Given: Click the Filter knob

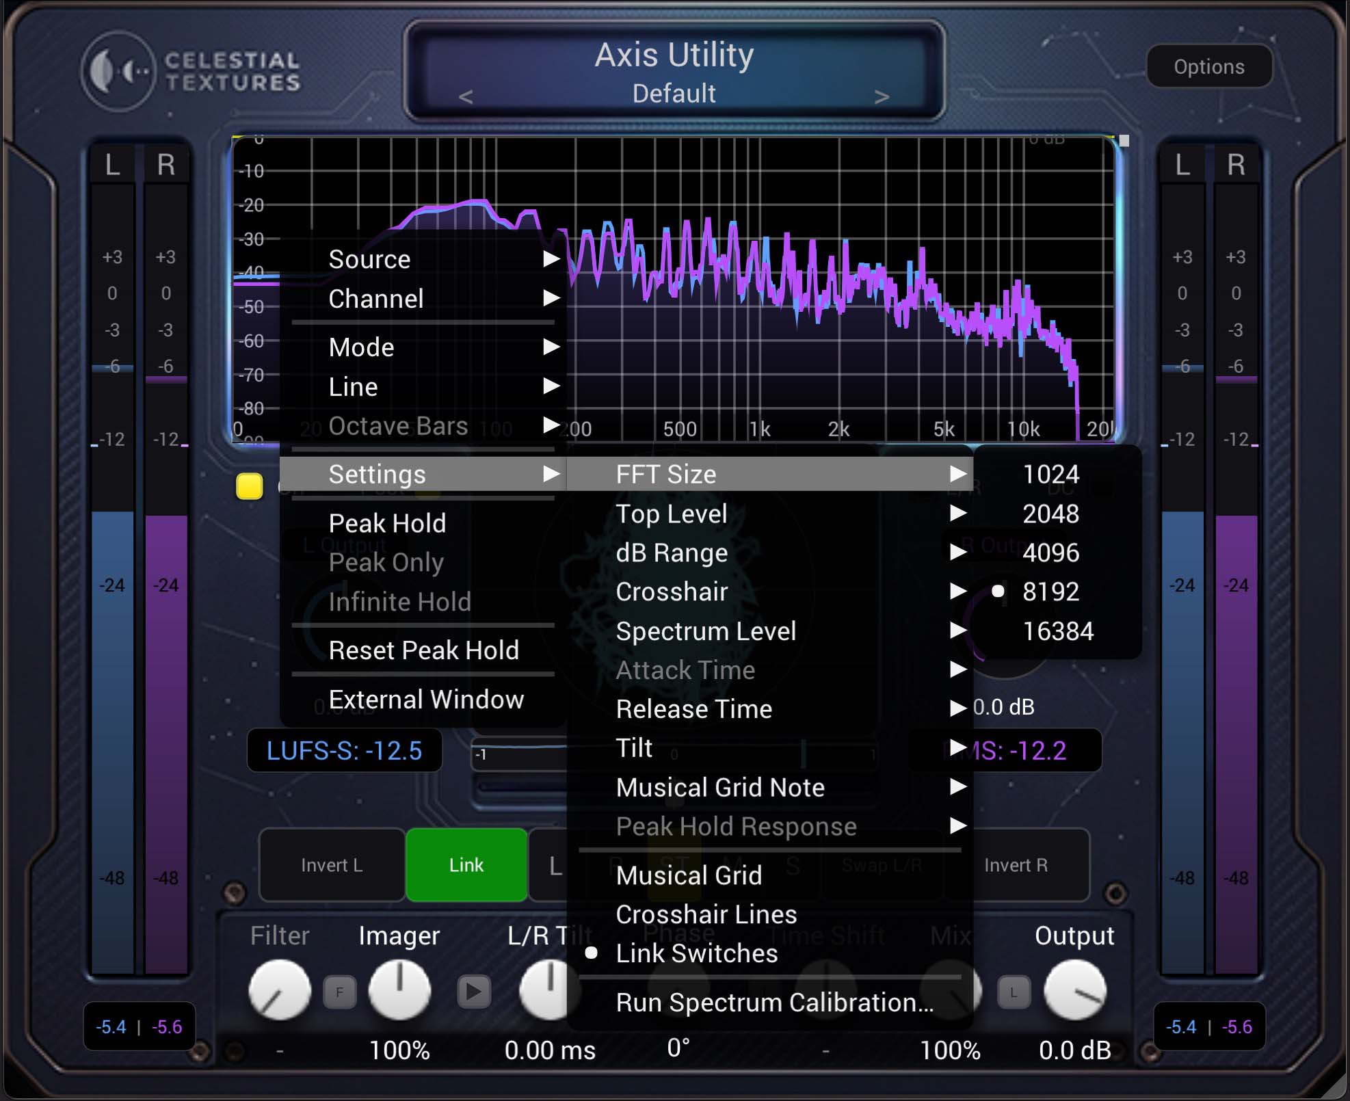Looking at the screenshot, I should 280,990.
